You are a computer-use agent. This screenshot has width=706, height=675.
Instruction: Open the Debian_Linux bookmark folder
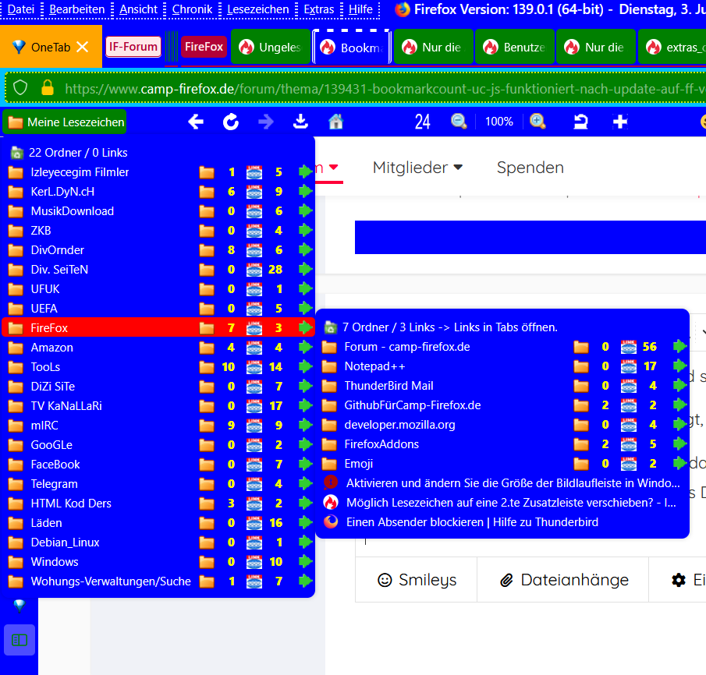(x=158, y=542)
